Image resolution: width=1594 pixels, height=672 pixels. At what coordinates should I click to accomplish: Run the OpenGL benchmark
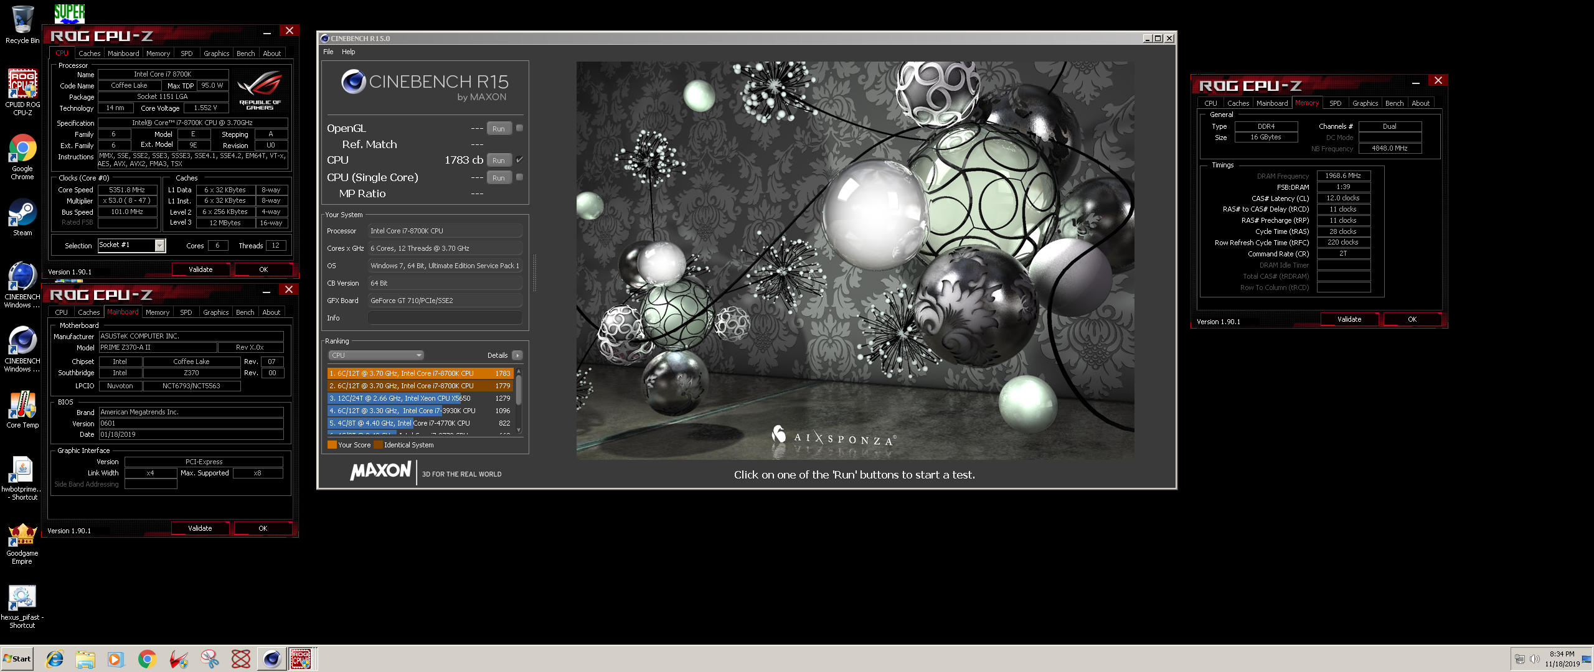click(x=499, y=129)
